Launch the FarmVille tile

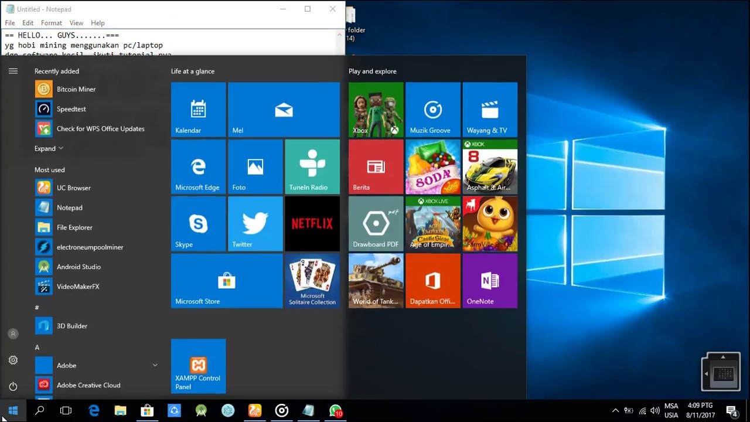click(490, 223)
